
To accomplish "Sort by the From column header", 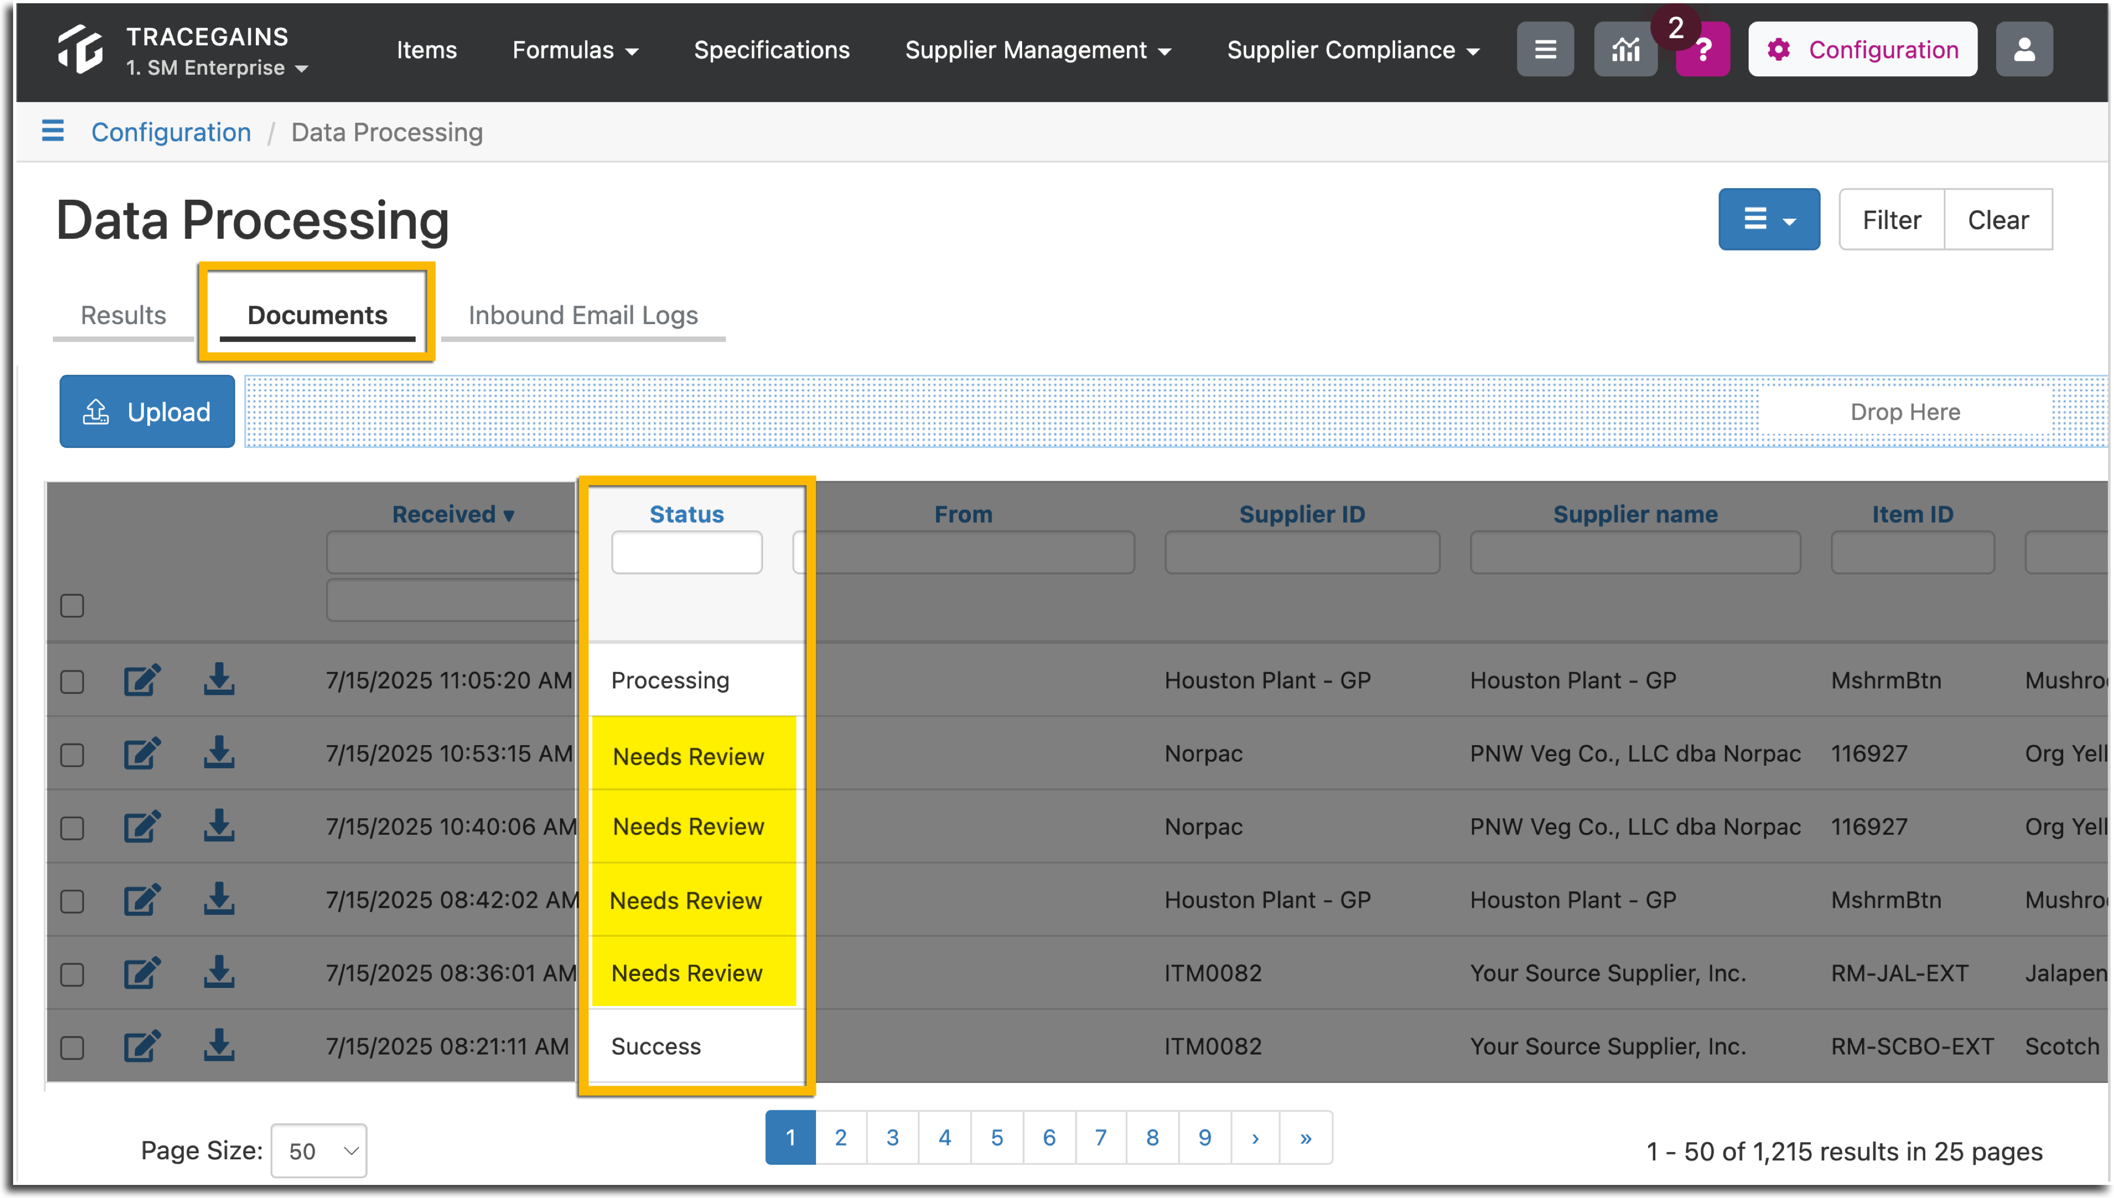I will (x=963, y=514).
